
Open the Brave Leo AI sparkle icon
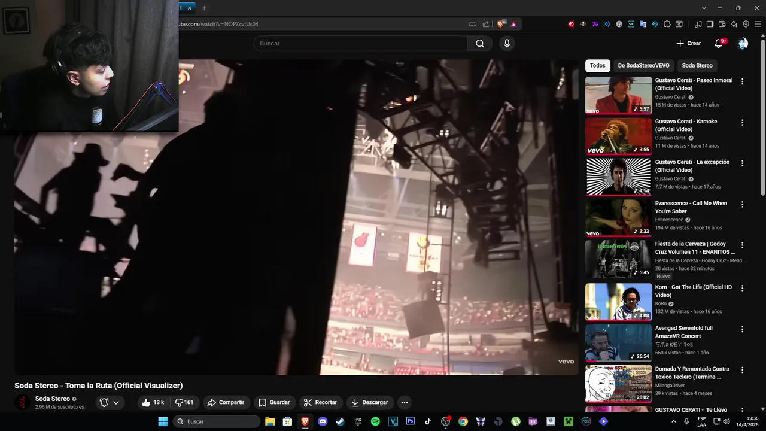coord(734,24)
